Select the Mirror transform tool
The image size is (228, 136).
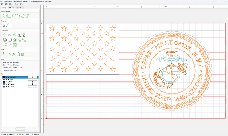[19, 35]
